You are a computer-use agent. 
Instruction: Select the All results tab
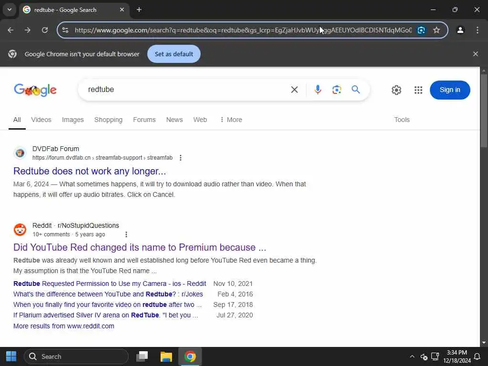coord(17,120)
